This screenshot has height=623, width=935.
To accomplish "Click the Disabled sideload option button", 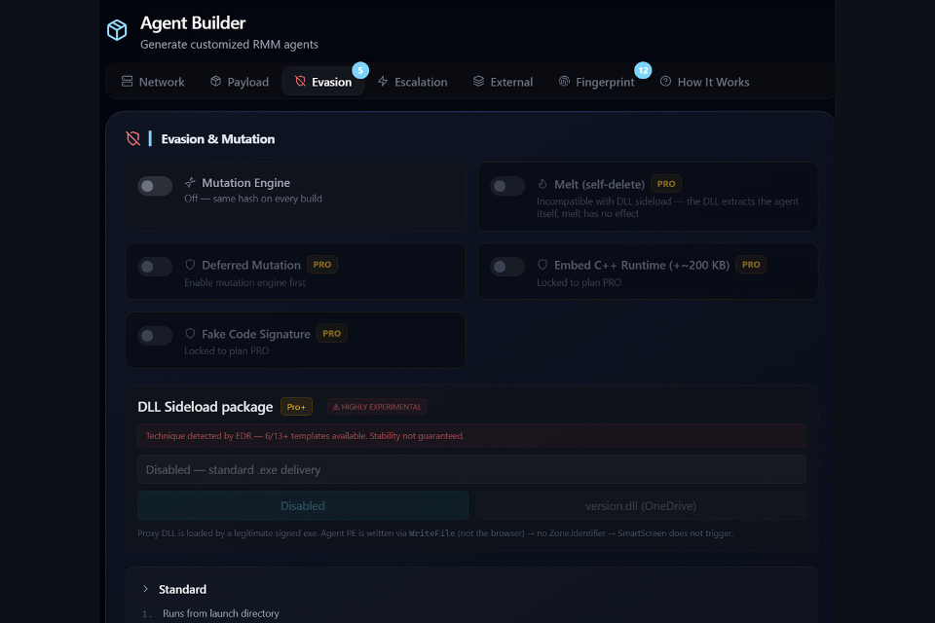I will (302, 505).
